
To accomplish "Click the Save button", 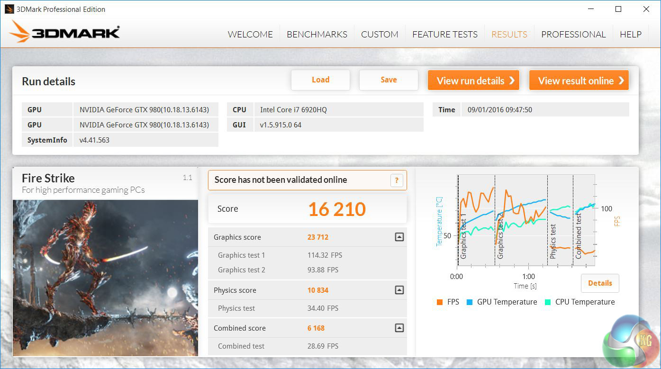I will [x=389, y=80].
